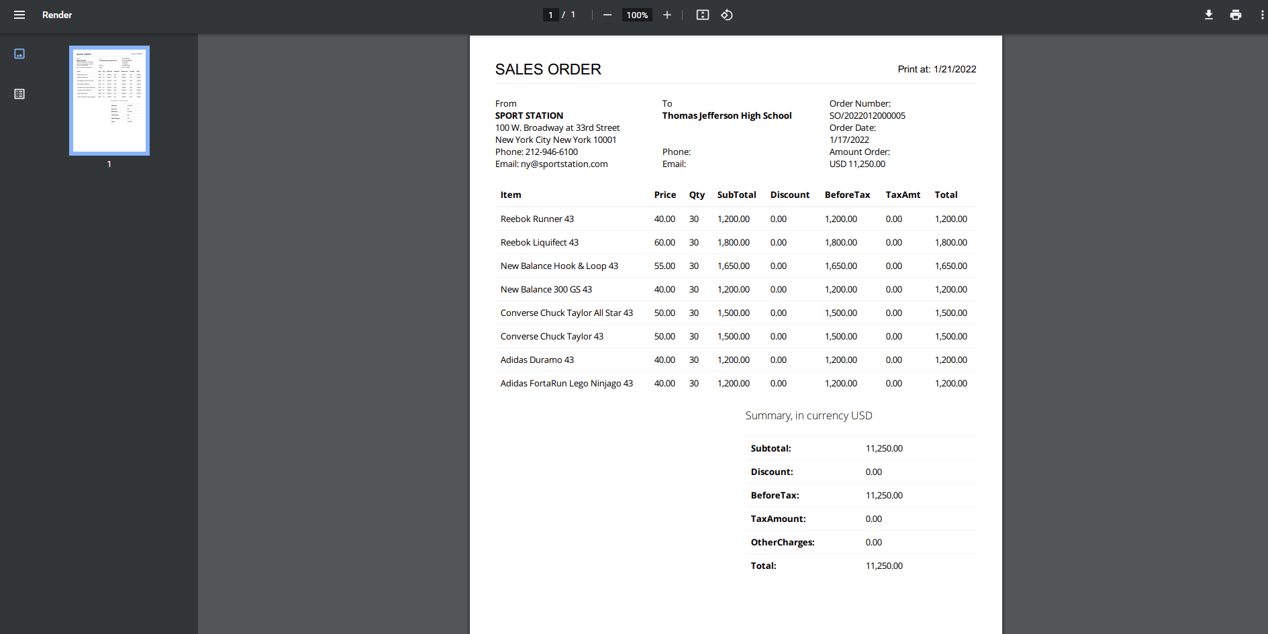Click the order number SO/2022012000005
1268x634 pixels.
[x=867, y=115]
